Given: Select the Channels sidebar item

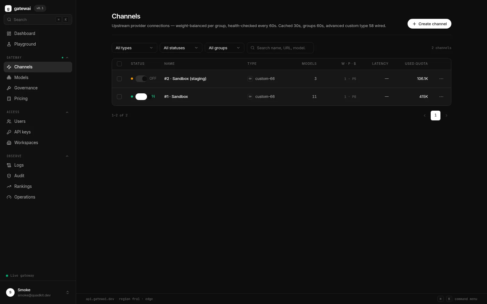Looking at the screenshot, I should pyautogui.click(x=38, y=67).
